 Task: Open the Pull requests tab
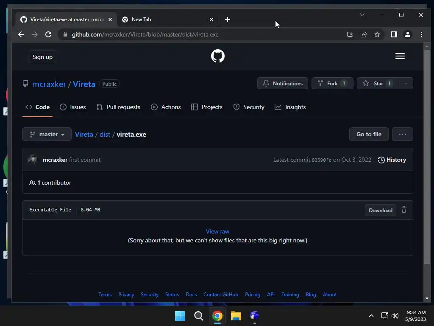pyautogui.click(x=118, y=107)
